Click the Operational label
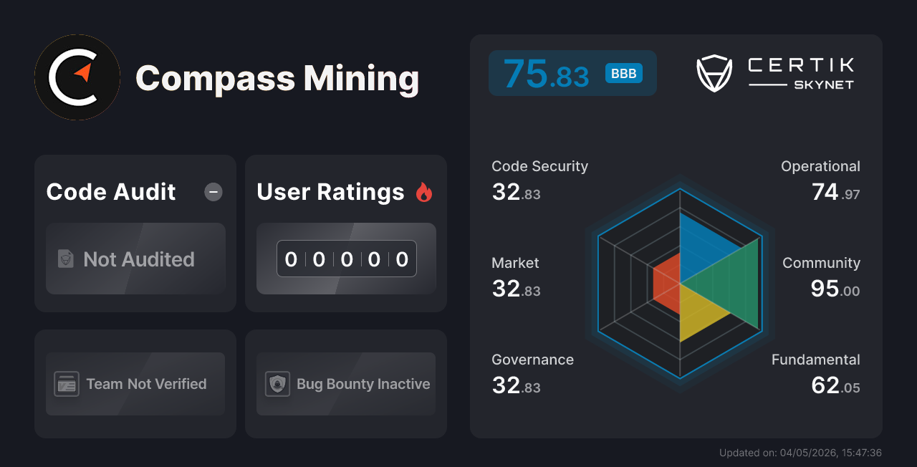Screen dimensions: 917x467 tap(820, 166)
